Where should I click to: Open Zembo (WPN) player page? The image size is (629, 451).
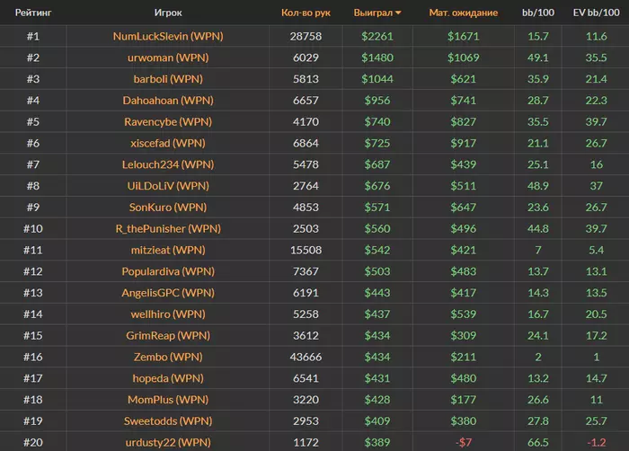[168, 357]
